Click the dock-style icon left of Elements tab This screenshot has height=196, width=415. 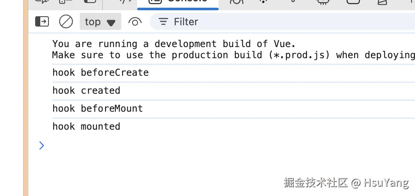pos(90,2)
